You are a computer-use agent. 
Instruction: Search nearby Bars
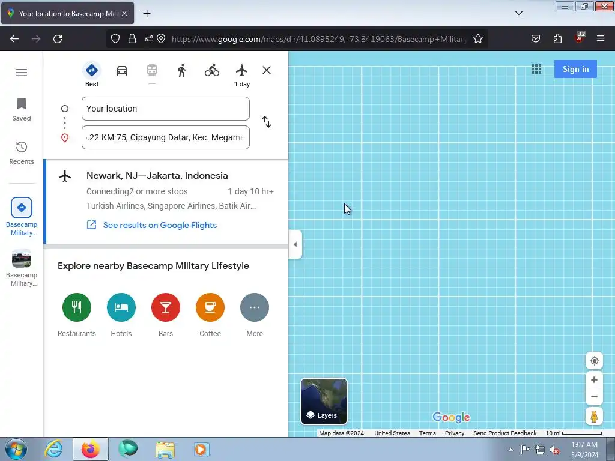click(x=166, y=315)
